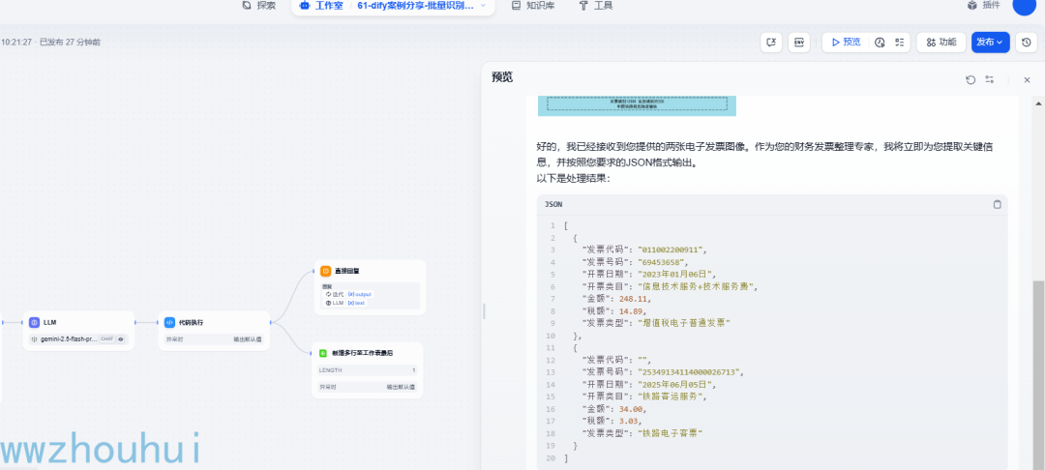Click the JSON label of code block
This screenshot has height=470, width=1045.
pos(553,204)
